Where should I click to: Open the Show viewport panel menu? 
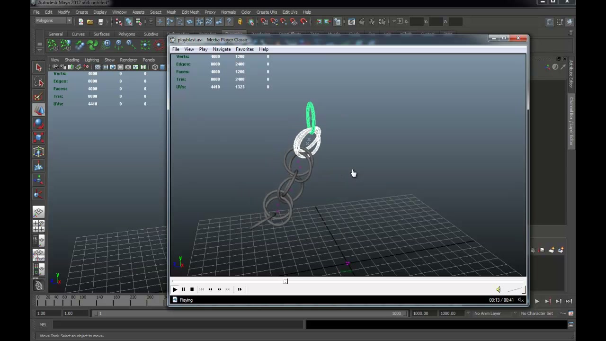[x=109, y=60]
